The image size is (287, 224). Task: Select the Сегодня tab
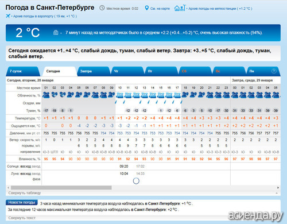(60, 71)
